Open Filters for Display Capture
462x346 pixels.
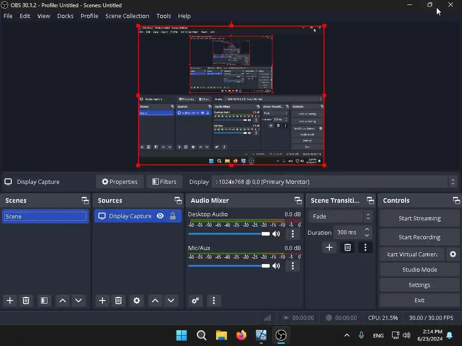pyautogui.click(x=164, y=182)
